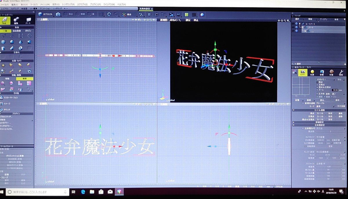Click the 保存 button in camera palette
This screenshot has width=348, height=199.
(337, 100)
